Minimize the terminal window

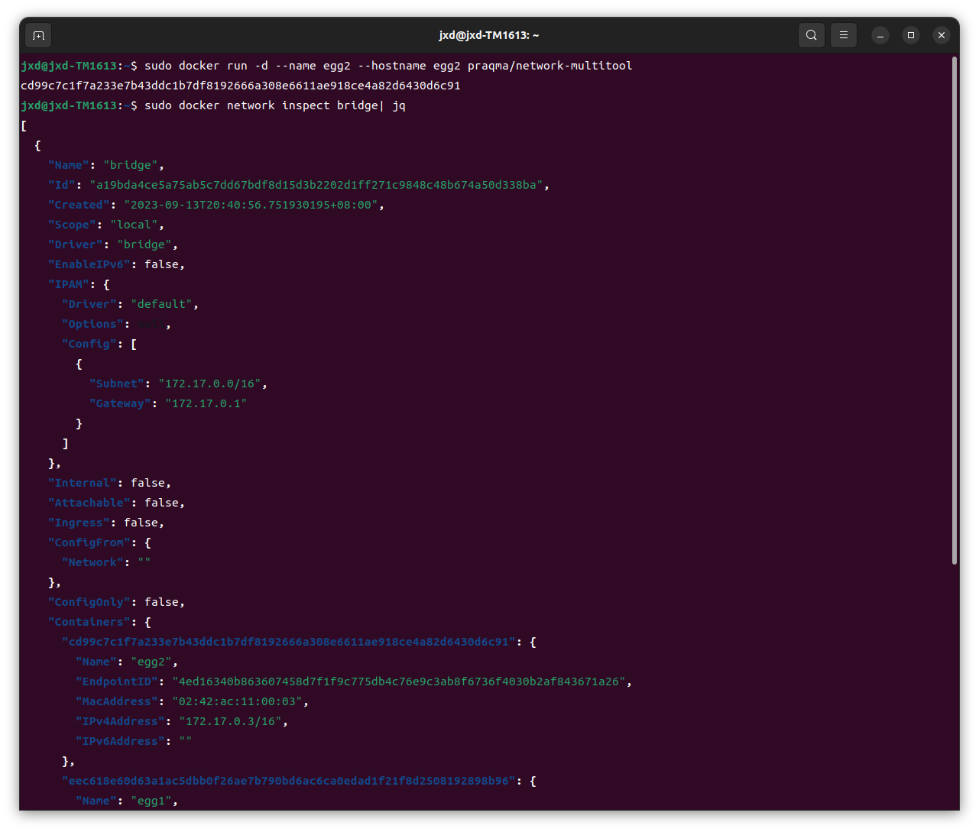(880, 35)
